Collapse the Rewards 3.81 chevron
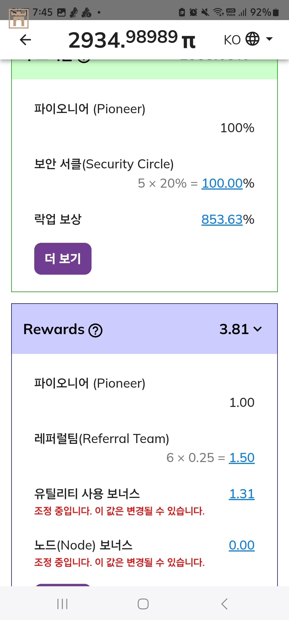The image size is (289, 620). coord(257,329)
